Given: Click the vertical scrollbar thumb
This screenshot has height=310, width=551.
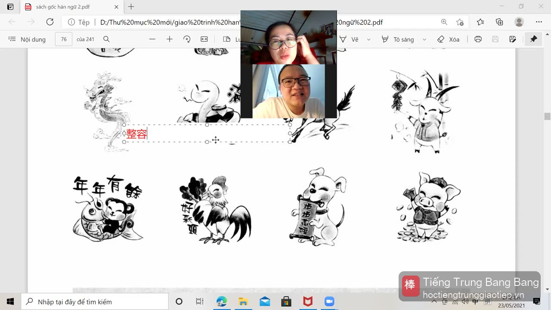Looking at the screenshot, I should pyautogui.click(x=547, y=116).
